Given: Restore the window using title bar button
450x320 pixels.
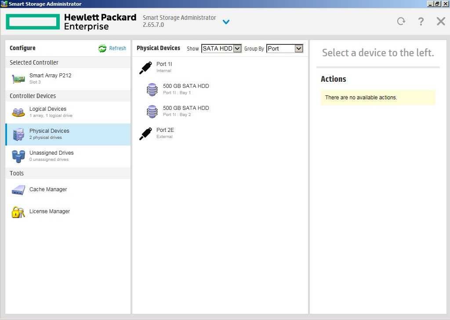Looking at the screenshot, I should tap(437, 4).
